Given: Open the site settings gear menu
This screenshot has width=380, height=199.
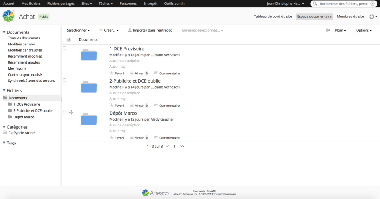Looking at the screenshot, I should coord(373,16).
